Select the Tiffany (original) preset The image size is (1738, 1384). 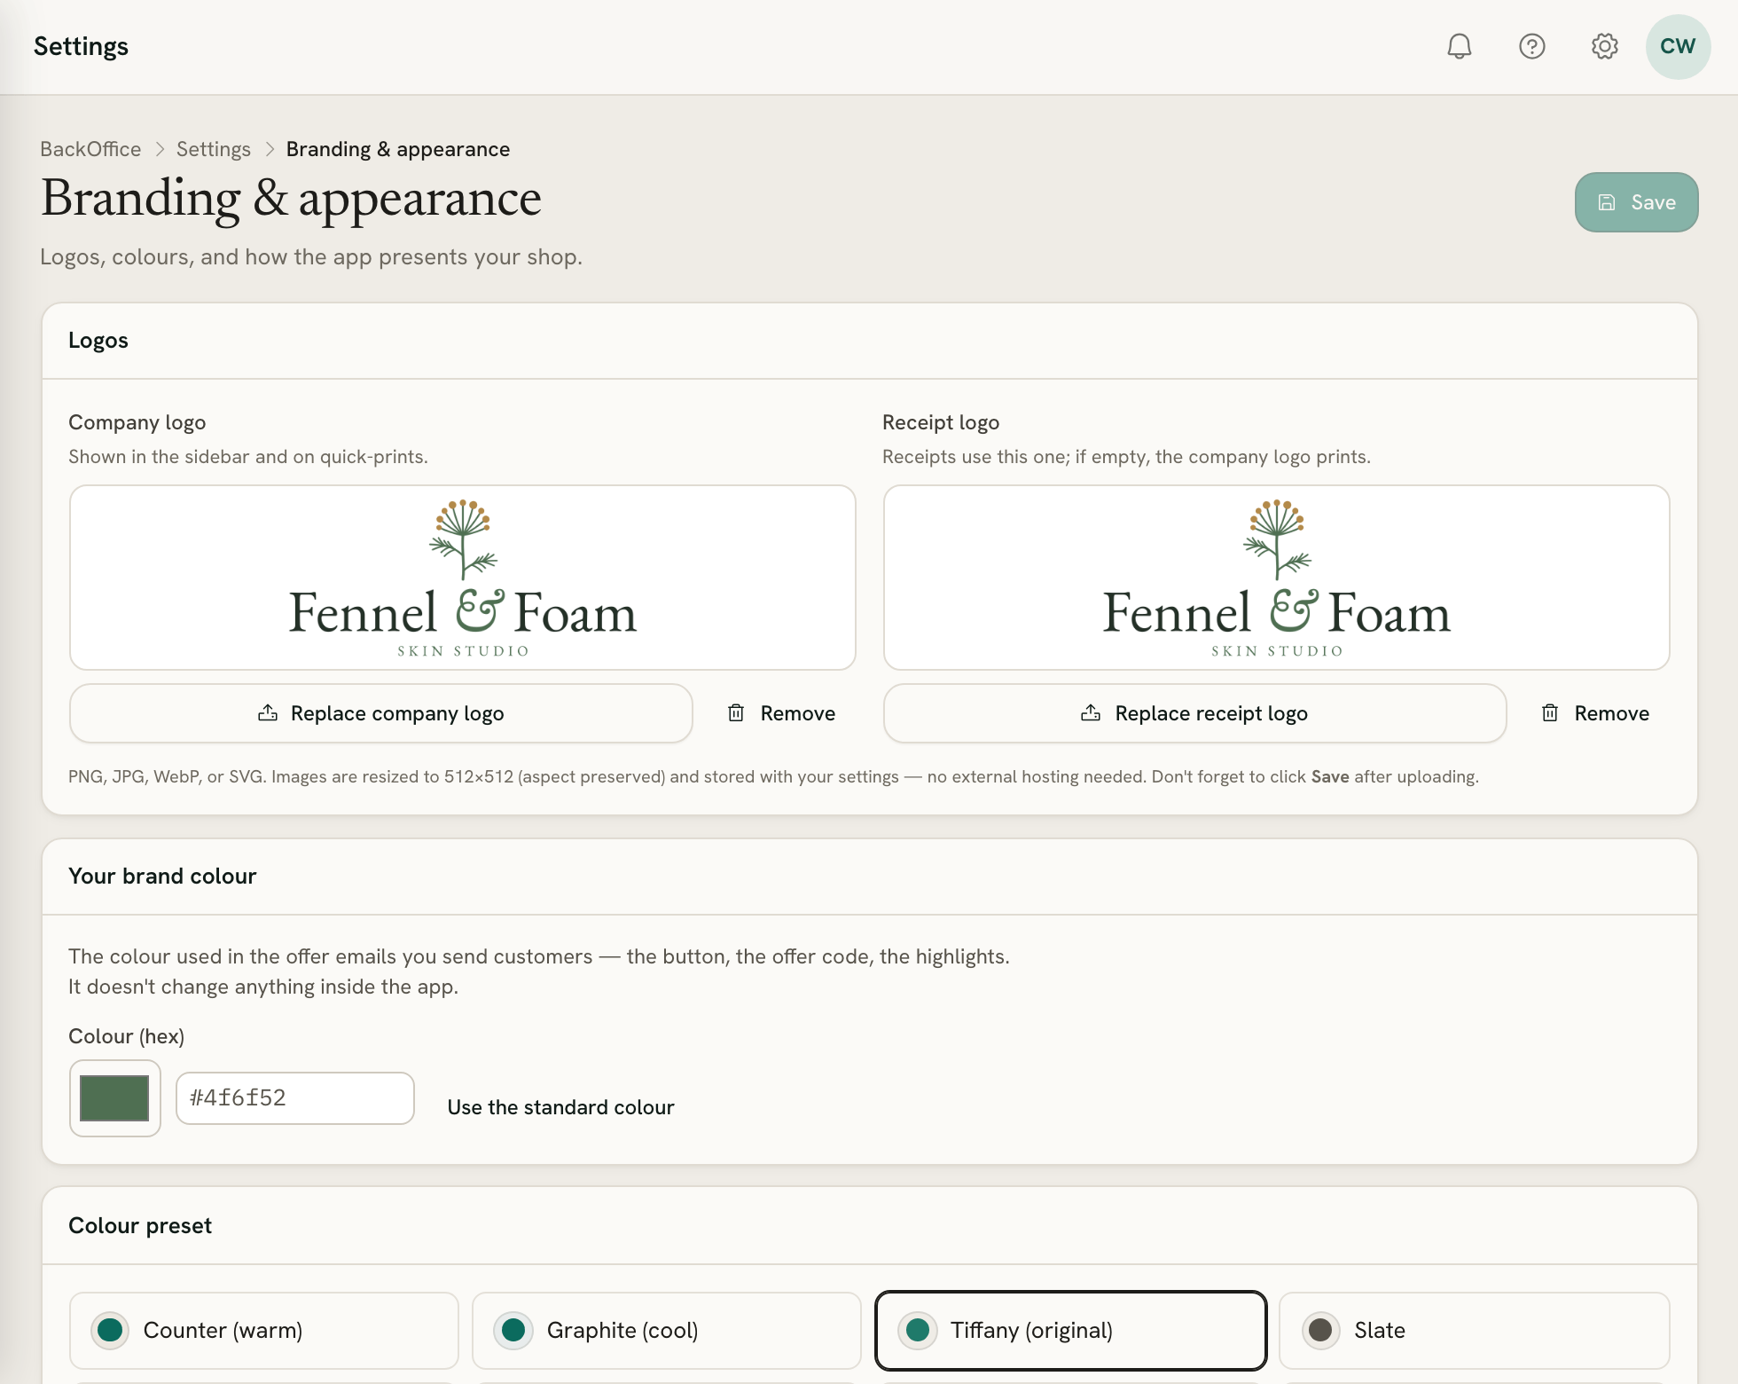point(1070,1331)
